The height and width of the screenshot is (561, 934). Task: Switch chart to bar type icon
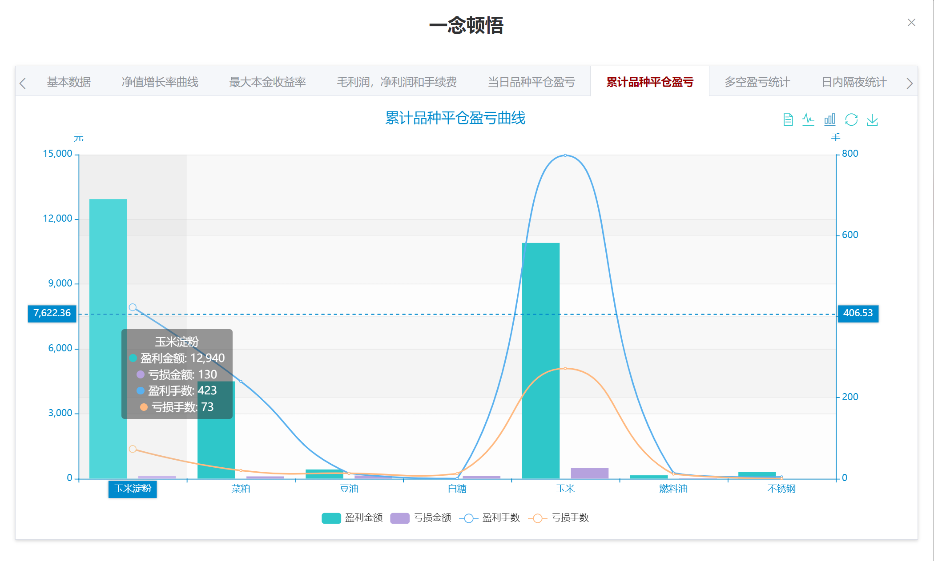(x=829, y=119)
